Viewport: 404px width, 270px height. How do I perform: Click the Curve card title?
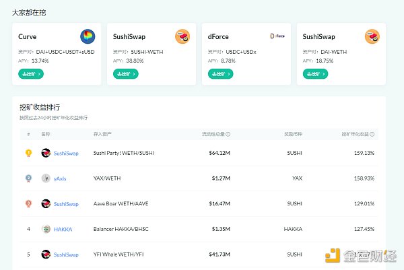(x=28, y=36)
